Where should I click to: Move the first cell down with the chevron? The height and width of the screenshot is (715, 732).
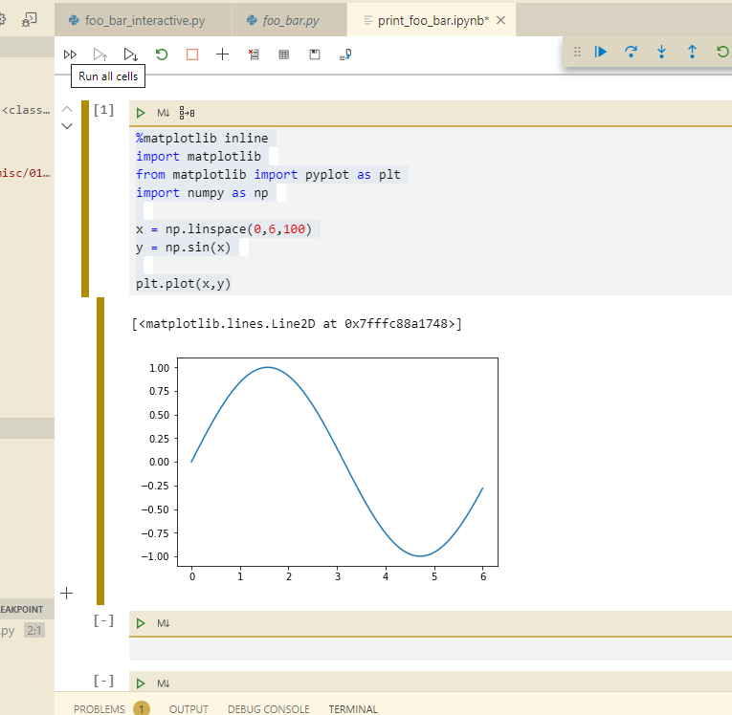(x=67, y=126)
